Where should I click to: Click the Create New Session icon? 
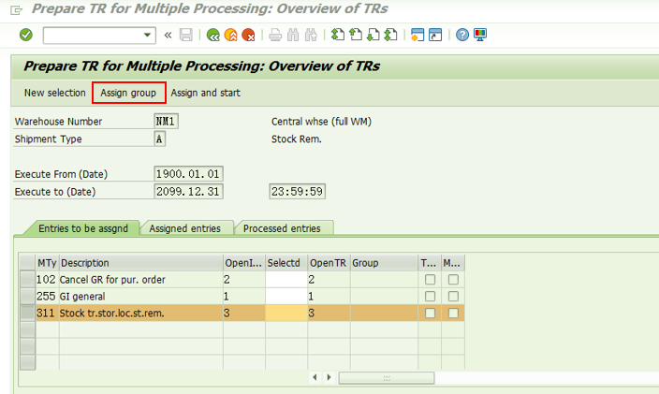point(417,35)
